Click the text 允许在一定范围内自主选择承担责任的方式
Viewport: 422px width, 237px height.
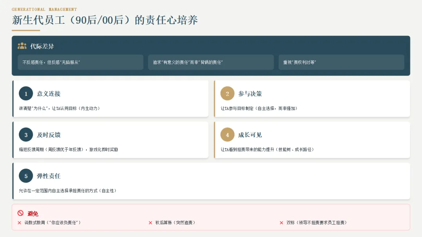click(68, 191)
